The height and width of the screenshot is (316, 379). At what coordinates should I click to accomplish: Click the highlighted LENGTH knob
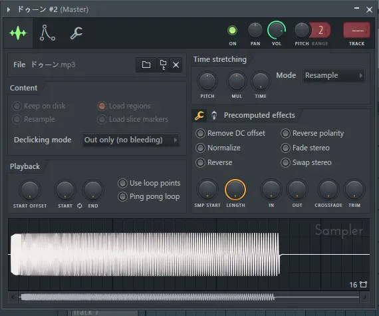235,190
